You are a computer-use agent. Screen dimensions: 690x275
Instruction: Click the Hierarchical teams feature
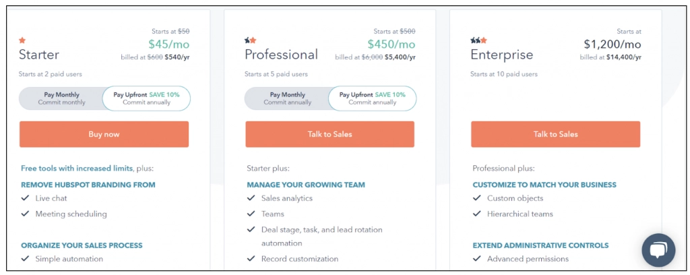coord(520,214)
